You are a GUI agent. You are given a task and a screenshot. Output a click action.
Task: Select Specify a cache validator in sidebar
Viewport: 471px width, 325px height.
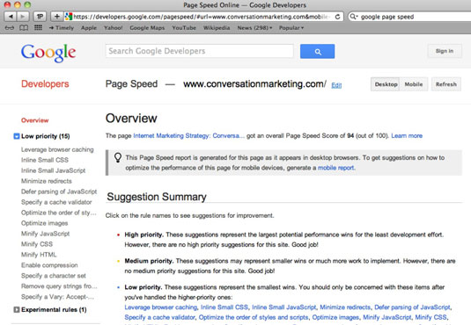pos(56,202)
